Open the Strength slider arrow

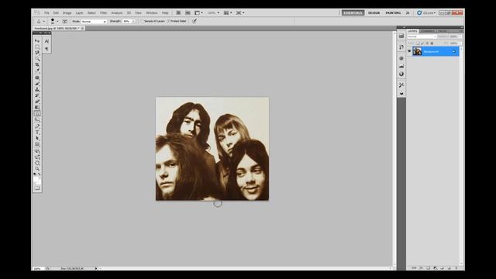[x=134, y=21]
